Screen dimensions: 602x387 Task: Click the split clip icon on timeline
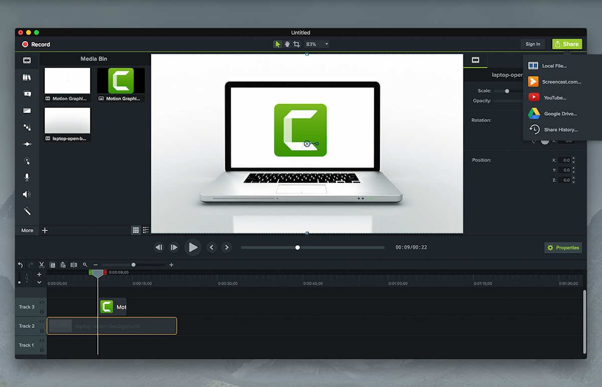pos(74,265)
